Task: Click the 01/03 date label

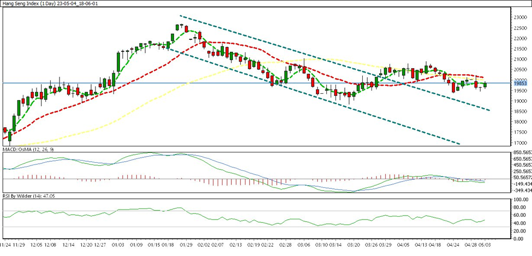Action: [119, 244]
